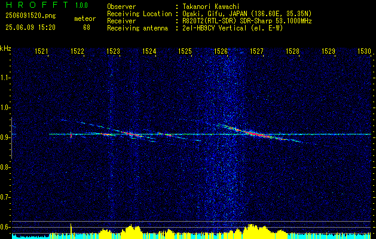Viewport: 376px width, 239px height.
Task: Click the Observer label
Action: [x=121, y=7]
